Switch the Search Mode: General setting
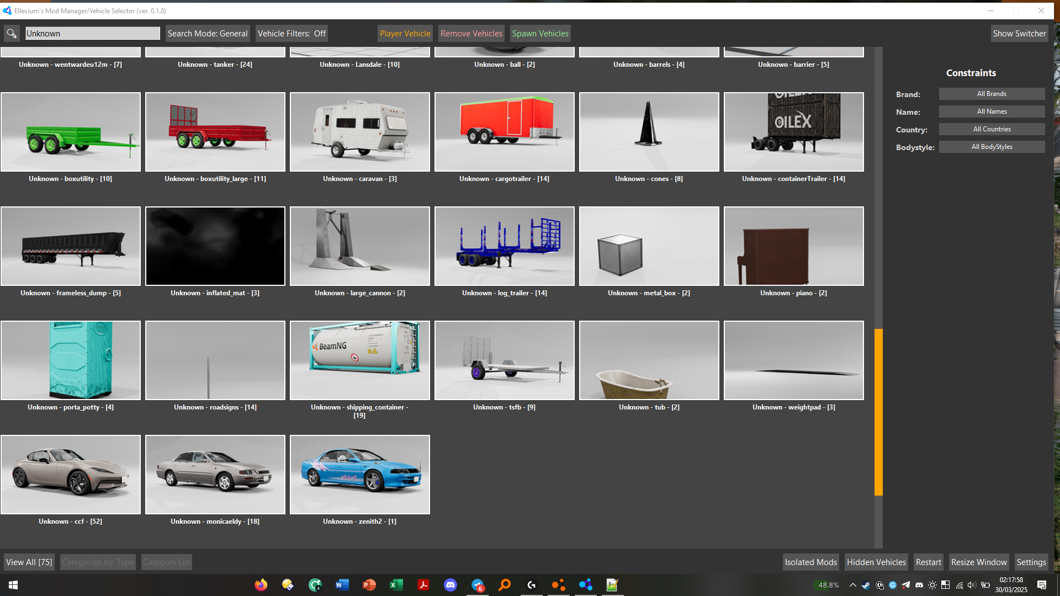 (208, 34)
